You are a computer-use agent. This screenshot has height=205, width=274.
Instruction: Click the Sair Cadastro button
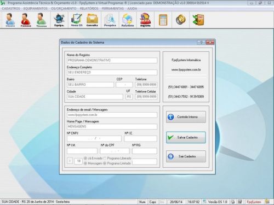(x=186, y=156)
